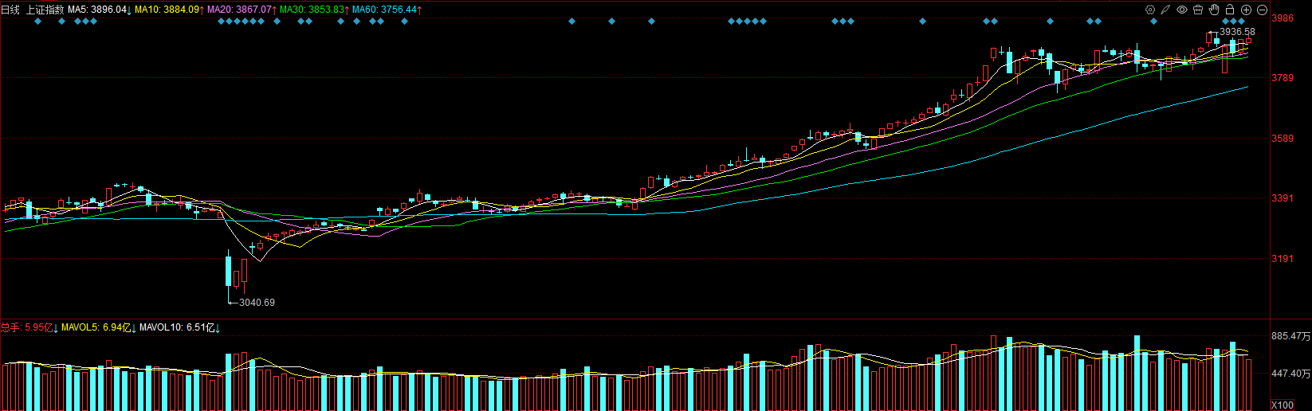Click the 3936.58 high price annotation
1312x411 pixels.
[x=1237, y=32]
